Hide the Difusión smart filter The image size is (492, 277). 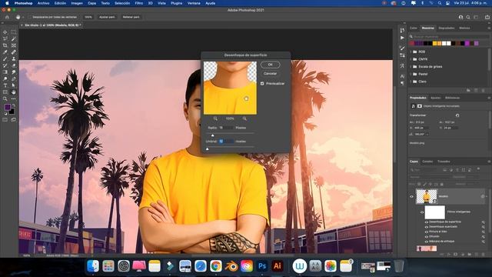pos(427,236)
